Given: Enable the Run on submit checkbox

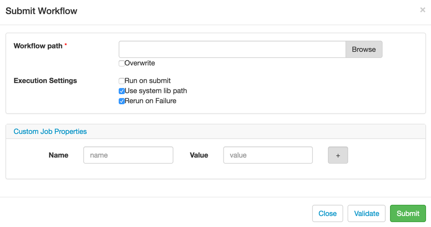Looking at the screenshot, I should (122, 81).
